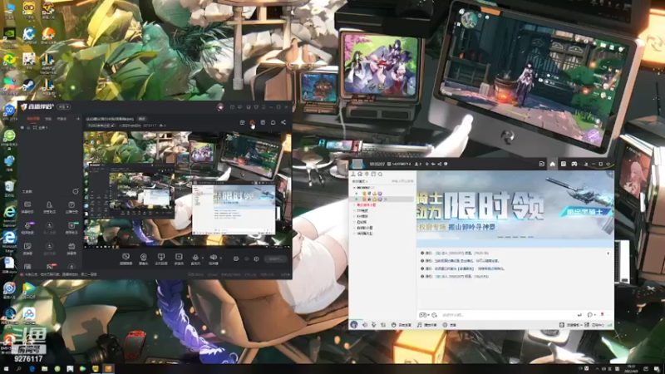Screen dimensions: 665x374
Task: Toggle the microphone icon in YY bottom bar
Action: point(373,325)
